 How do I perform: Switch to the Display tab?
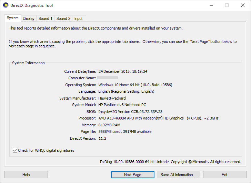(29, 19)
